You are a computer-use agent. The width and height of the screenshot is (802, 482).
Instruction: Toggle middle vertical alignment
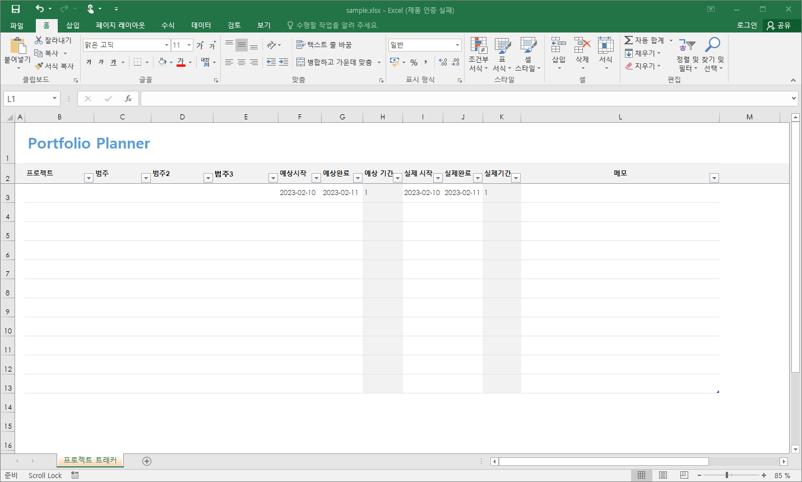click(x=242, y=45)
